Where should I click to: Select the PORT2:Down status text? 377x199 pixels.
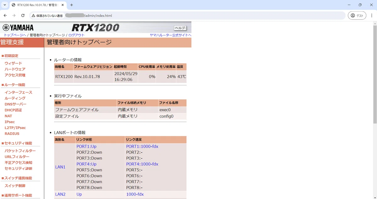pyautogui.click(x=89, y=152)
